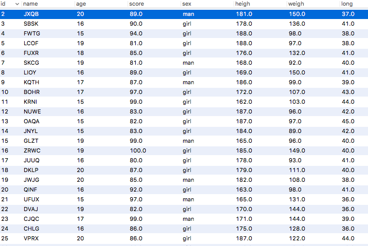Click the long column header

[x=347, y=4]
